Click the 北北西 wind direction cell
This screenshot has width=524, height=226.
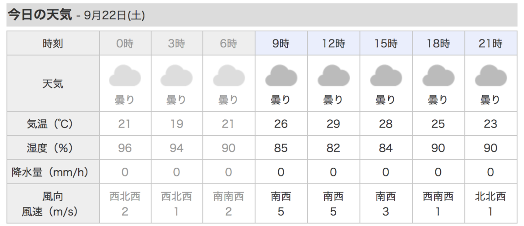click(490, 197)
